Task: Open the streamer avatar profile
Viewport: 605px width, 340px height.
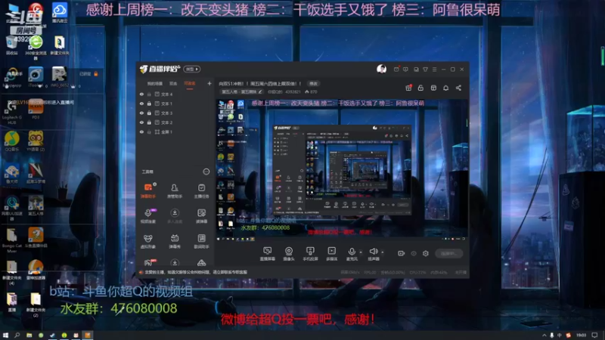Action: (x=381, y=69)
